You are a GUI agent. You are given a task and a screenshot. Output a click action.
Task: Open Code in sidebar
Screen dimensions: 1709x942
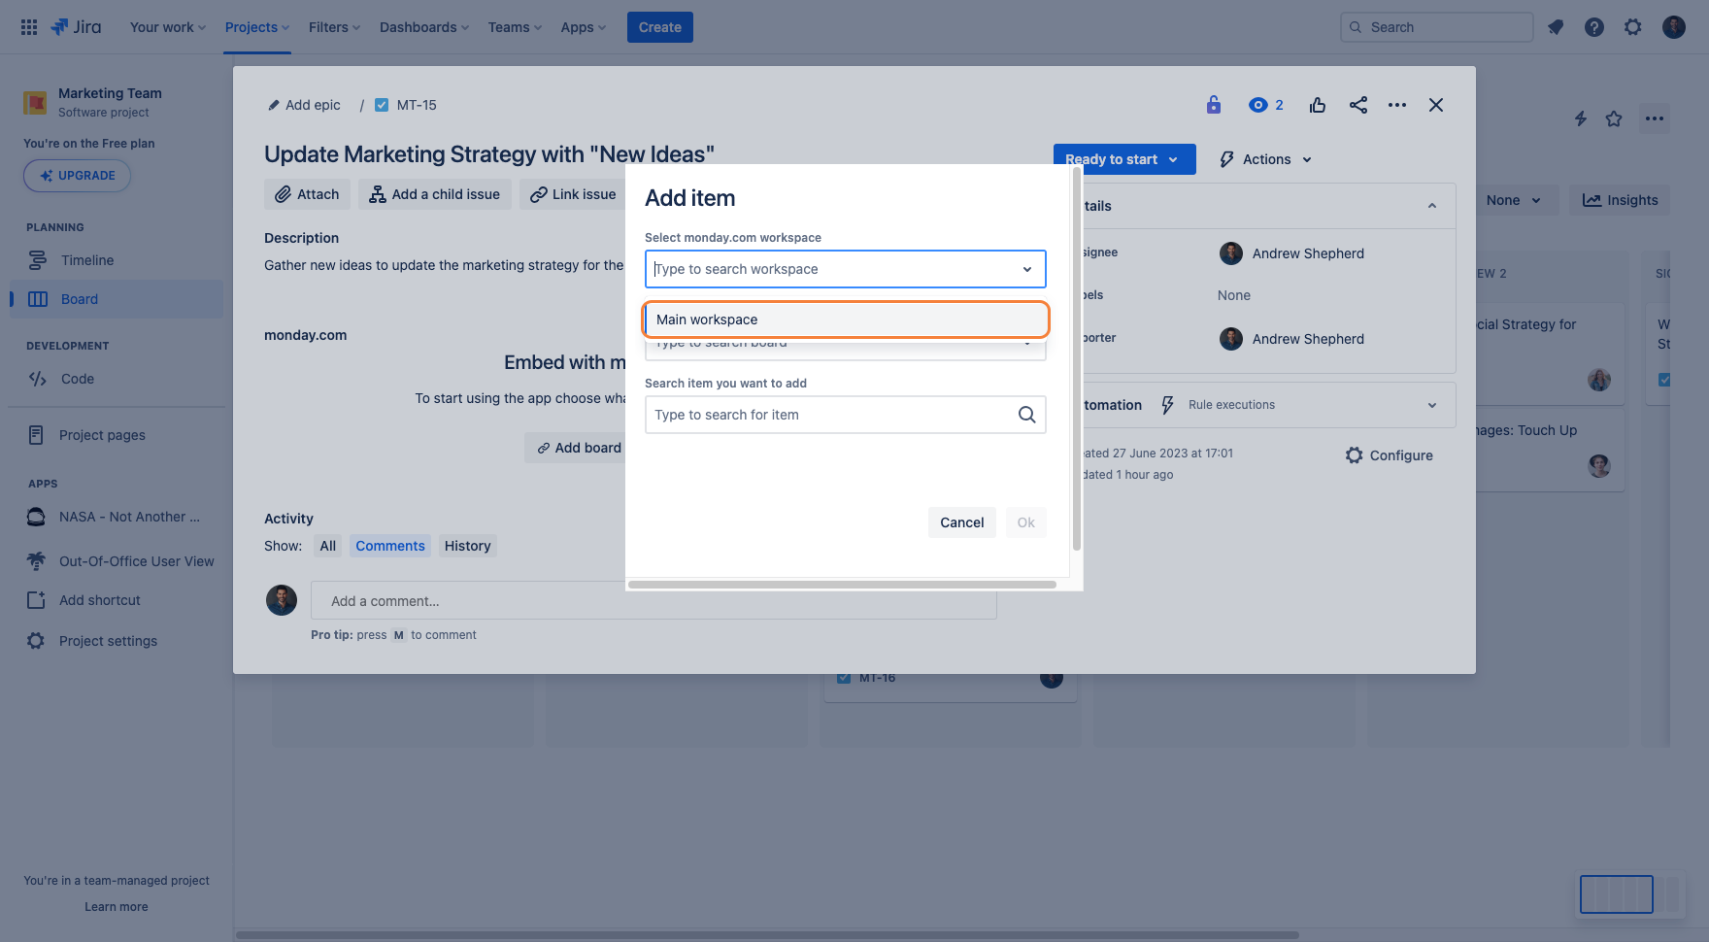[117, 379]
